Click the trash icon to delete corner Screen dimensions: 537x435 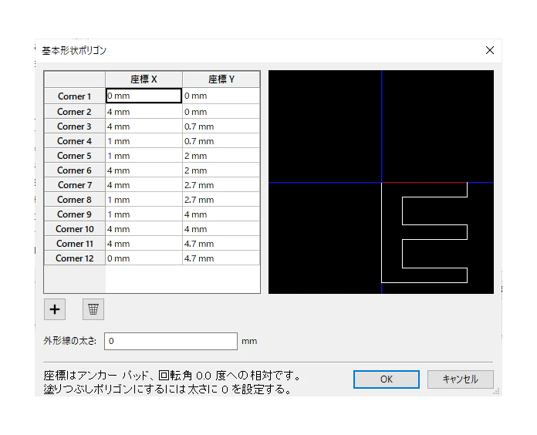click(93, 309)
